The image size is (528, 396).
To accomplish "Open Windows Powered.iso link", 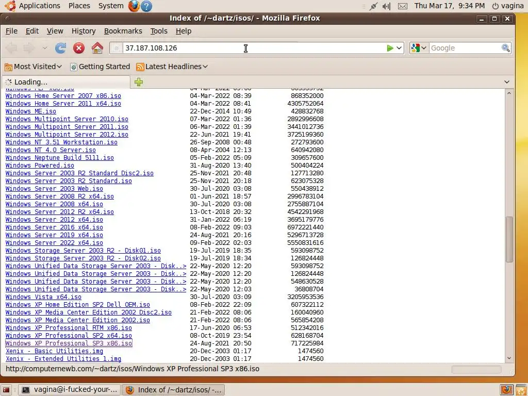I will (x=40, y=166).
